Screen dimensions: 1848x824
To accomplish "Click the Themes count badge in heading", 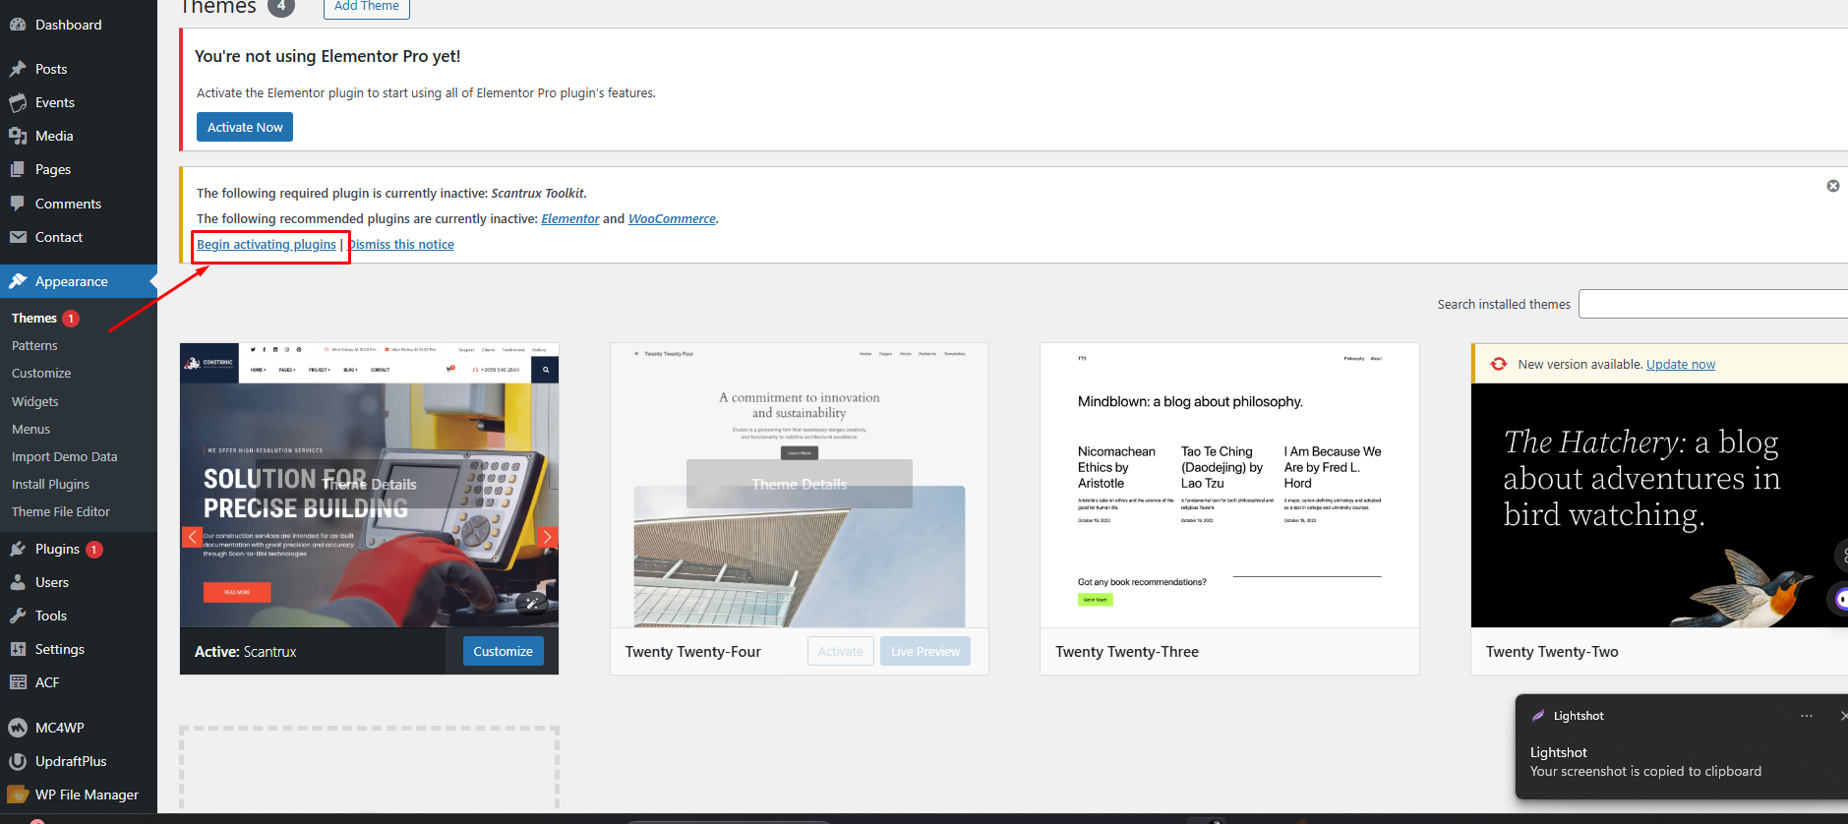I will (281, 6).
